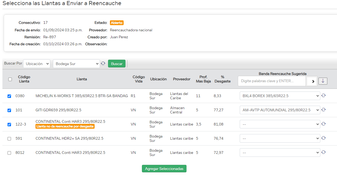337x175 pixels.
Task: Click refresh icon in tire 101 row
Action: point(324,109)
